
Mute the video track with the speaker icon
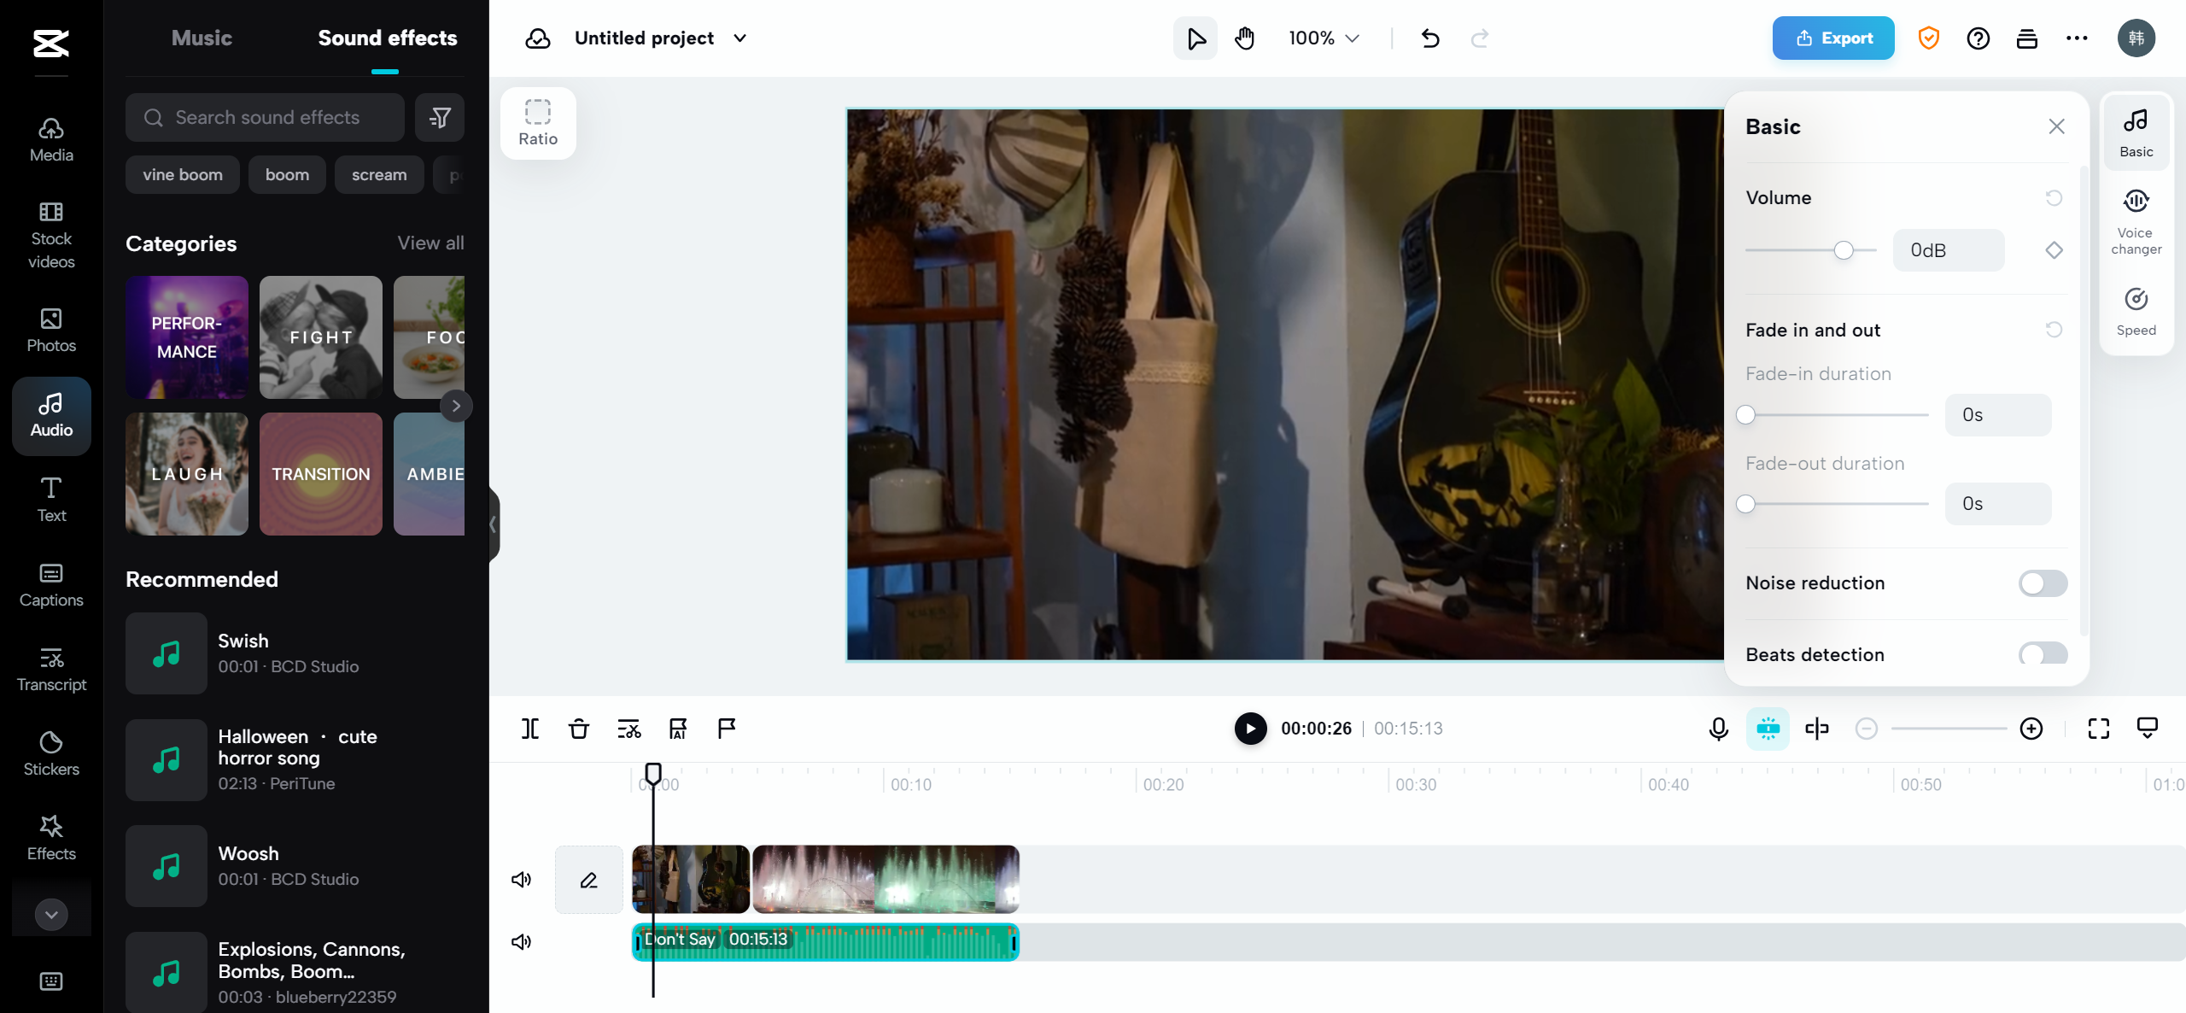521,879
